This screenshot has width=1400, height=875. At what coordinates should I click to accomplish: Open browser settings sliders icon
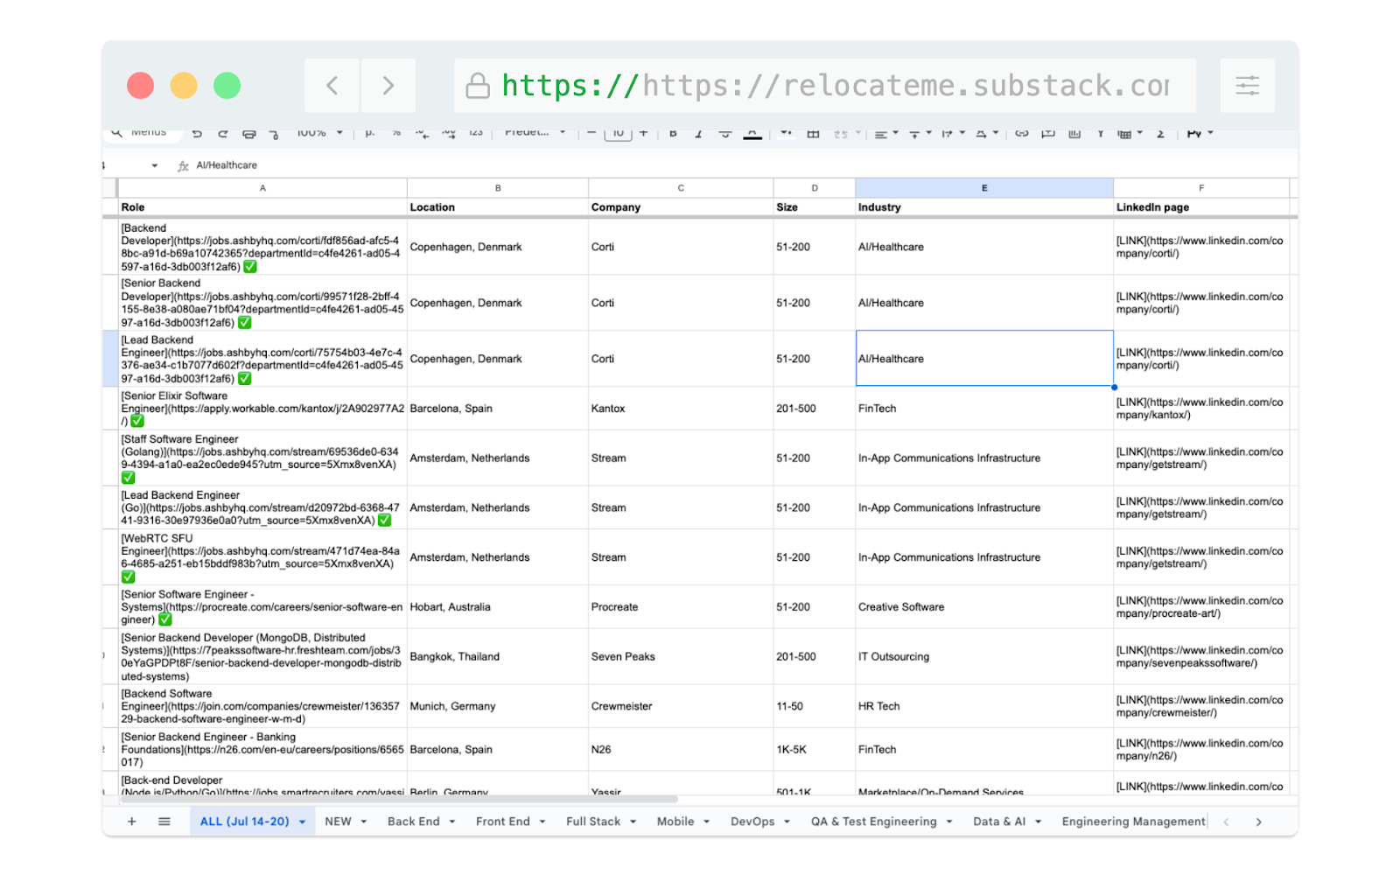[1248, 86]
